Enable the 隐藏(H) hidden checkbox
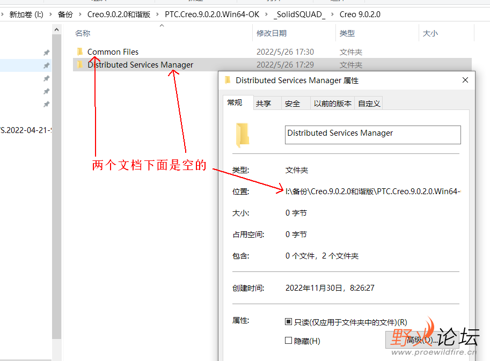Image resolution: width=490 pixels, height=361 pixels. (288, 341)
